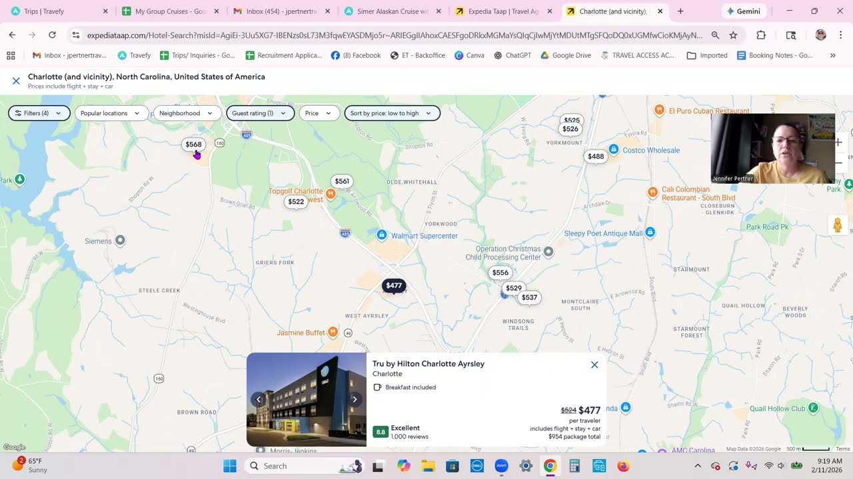
Task: Expand the Popular locations filter
Action: [111, 113]
